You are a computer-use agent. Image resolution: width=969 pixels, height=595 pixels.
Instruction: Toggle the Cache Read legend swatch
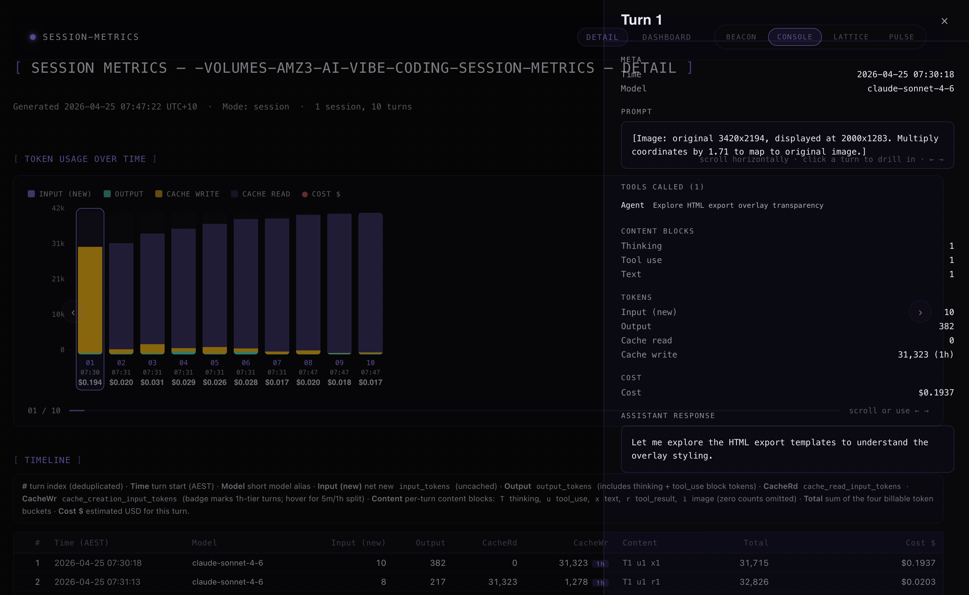click(x=234, y=194)
